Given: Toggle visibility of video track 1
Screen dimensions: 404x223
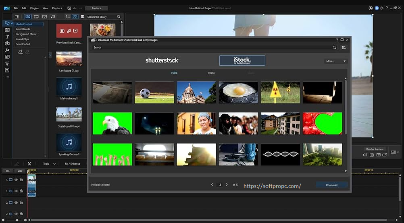Looking at the screenshot, I should (16, 180).
